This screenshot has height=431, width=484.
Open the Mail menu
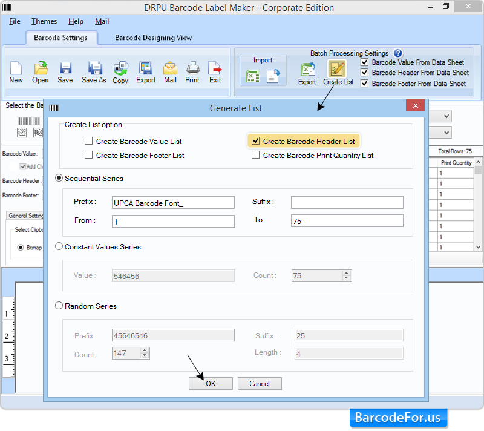click(x=102, y=21)
